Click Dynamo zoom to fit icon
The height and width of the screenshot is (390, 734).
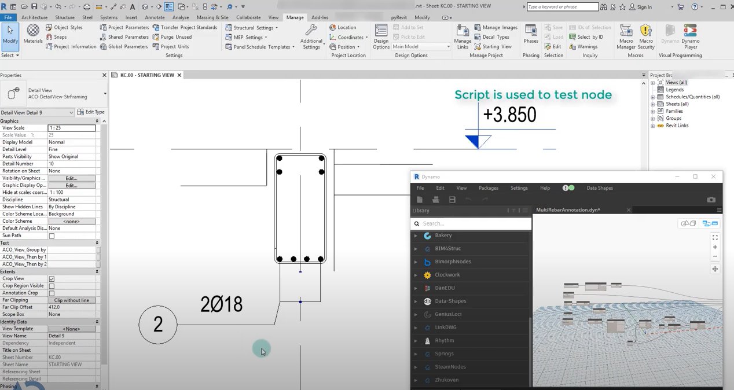[x=715, y=237]
